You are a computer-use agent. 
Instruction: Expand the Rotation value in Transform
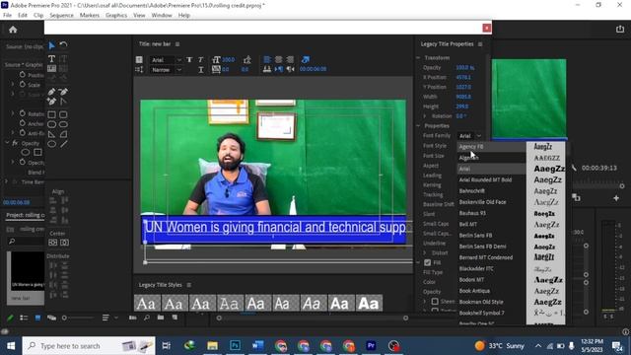(x=425, y=116)
